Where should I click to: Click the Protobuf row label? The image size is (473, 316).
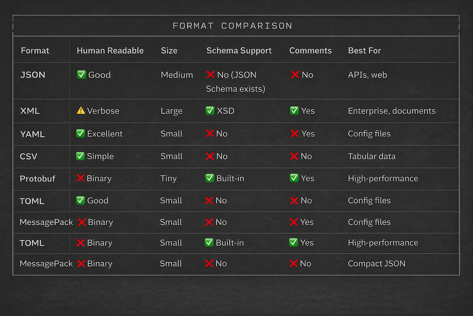point(37,179)
